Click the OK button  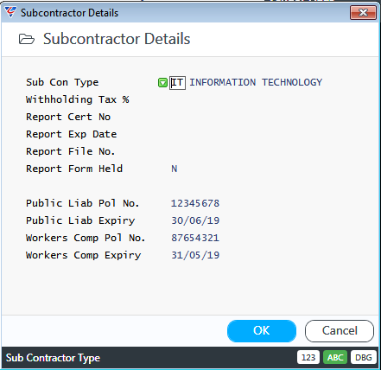click(x=262, y=331)
